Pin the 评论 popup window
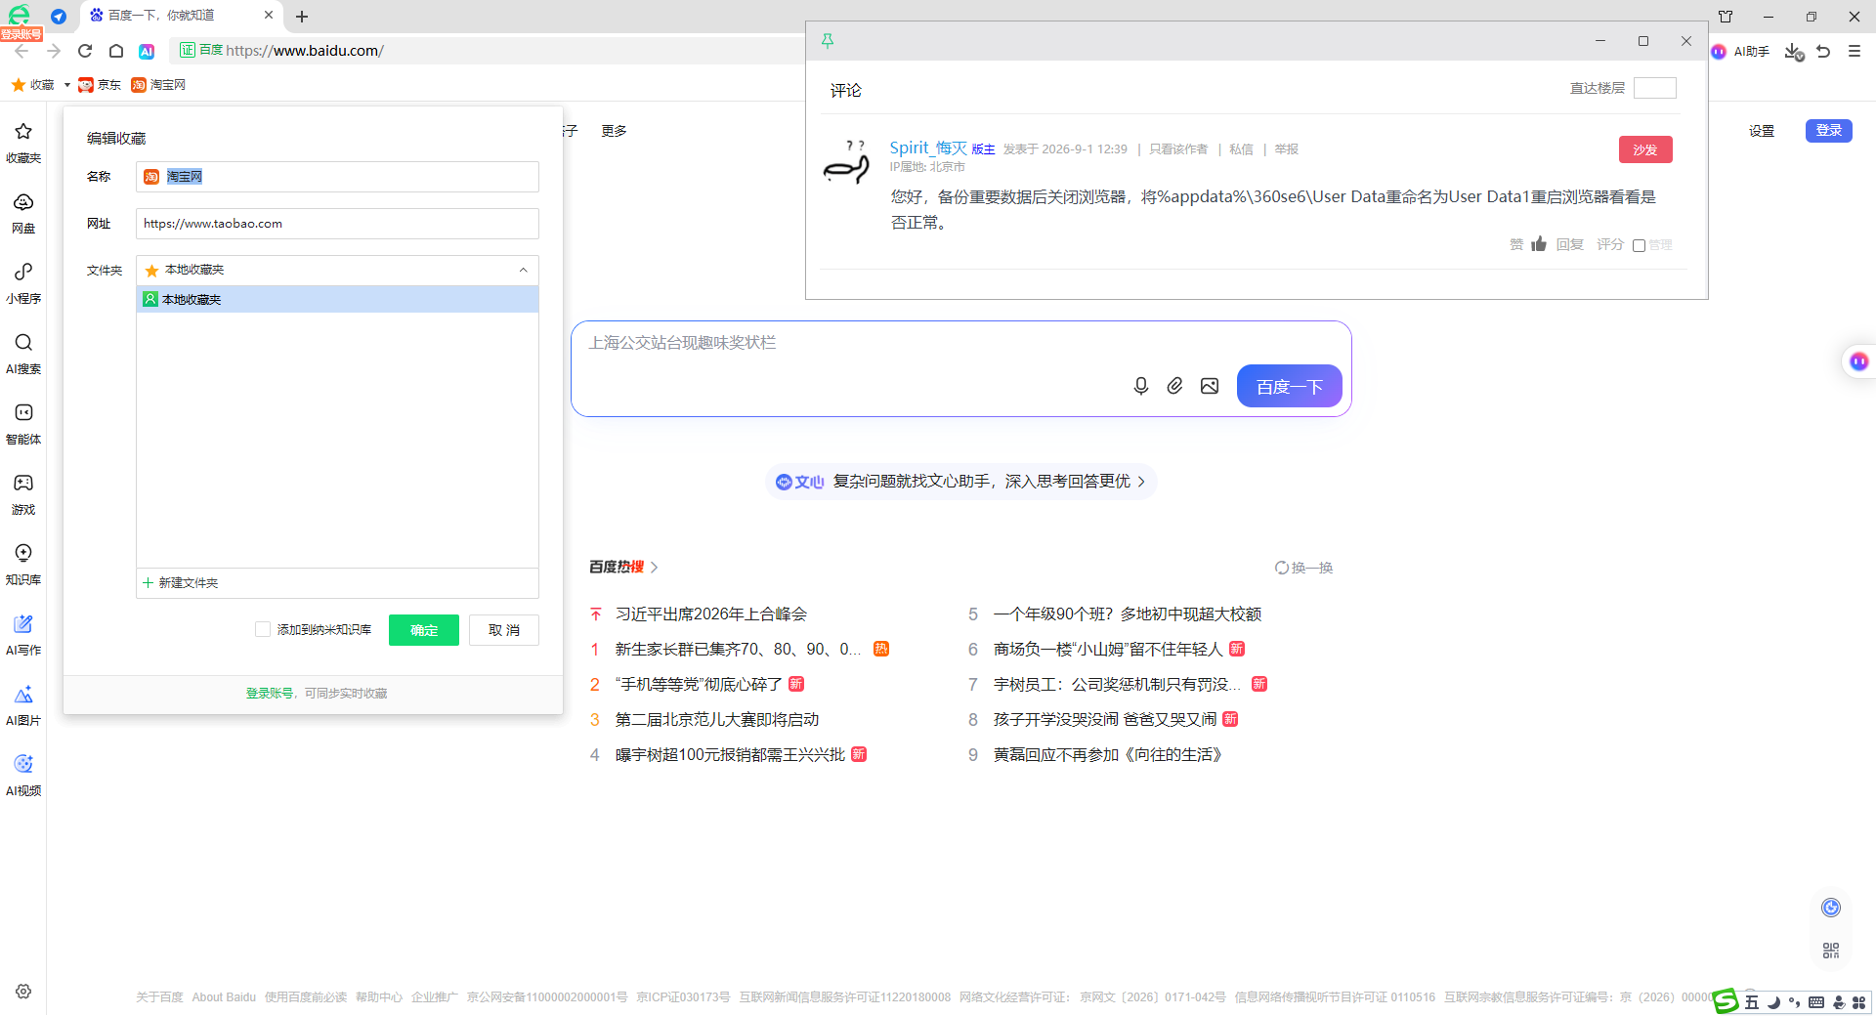 click(x=828, y=41)
